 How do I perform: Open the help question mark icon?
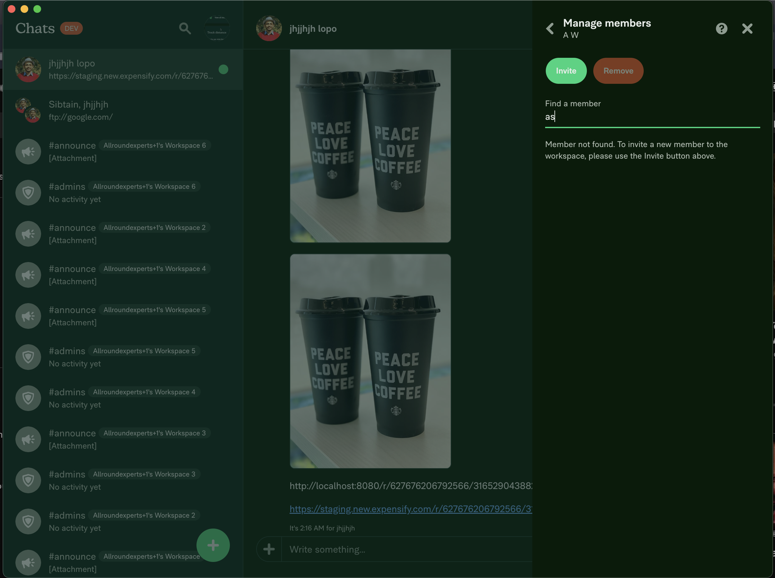(x=721, y=28)
